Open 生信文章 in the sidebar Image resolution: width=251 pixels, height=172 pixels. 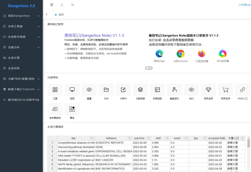[x=14, y=58]
